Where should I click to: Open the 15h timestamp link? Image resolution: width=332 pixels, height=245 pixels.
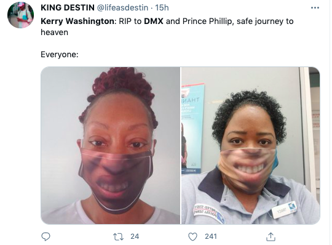tap(162, 7)
